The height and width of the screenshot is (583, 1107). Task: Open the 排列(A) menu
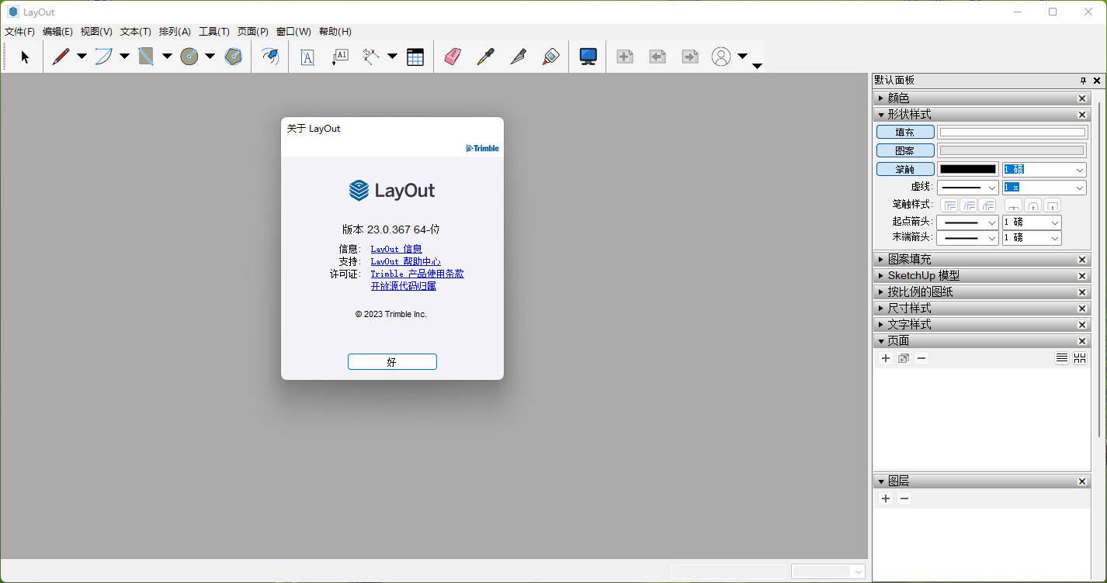175,32
